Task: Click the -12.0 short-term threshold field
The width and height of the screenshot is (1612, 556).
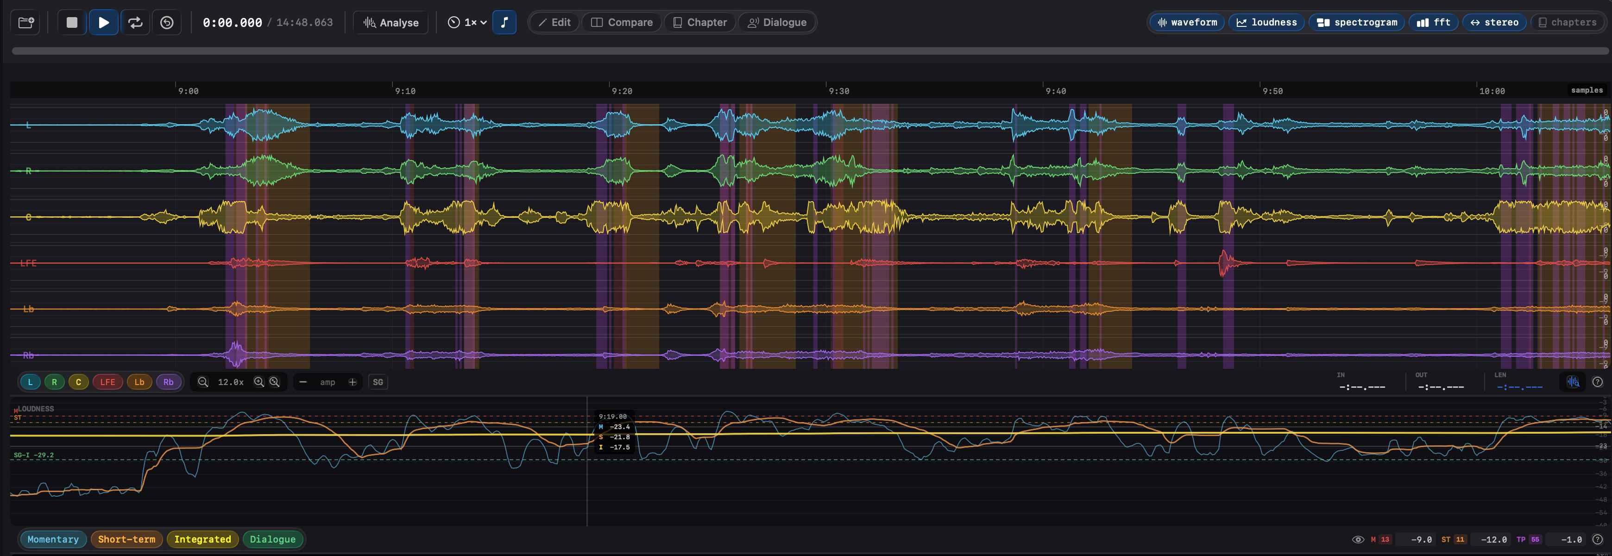Action: 1490,540
